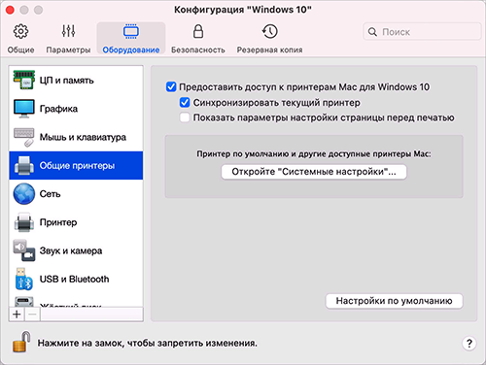Click the Звук и камера icon

tap(24, 250)
